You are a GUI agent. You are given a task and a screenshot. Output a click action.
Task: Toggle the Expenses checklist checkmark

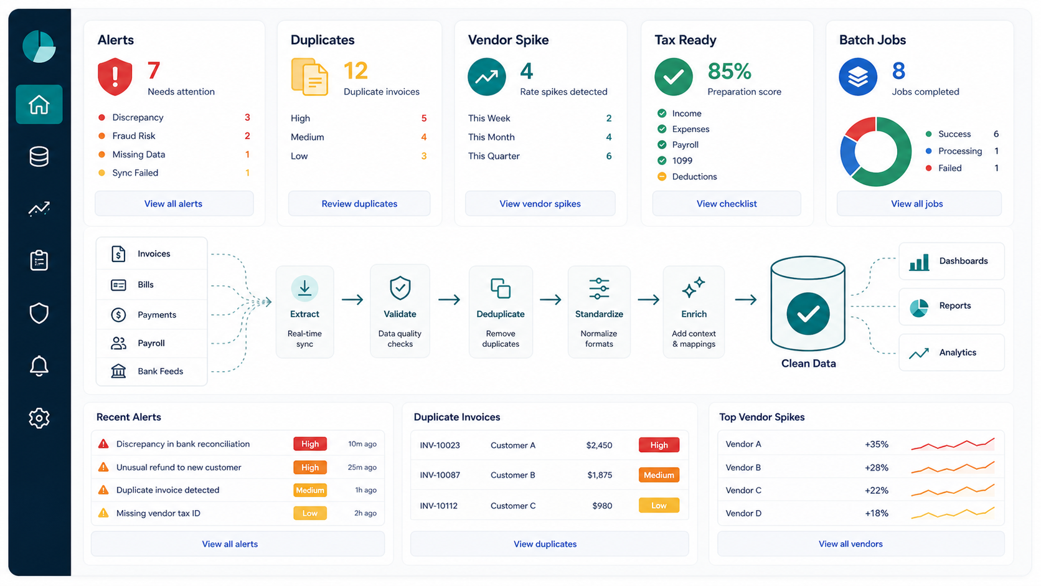pyautogui.click(x=662, y=129)
